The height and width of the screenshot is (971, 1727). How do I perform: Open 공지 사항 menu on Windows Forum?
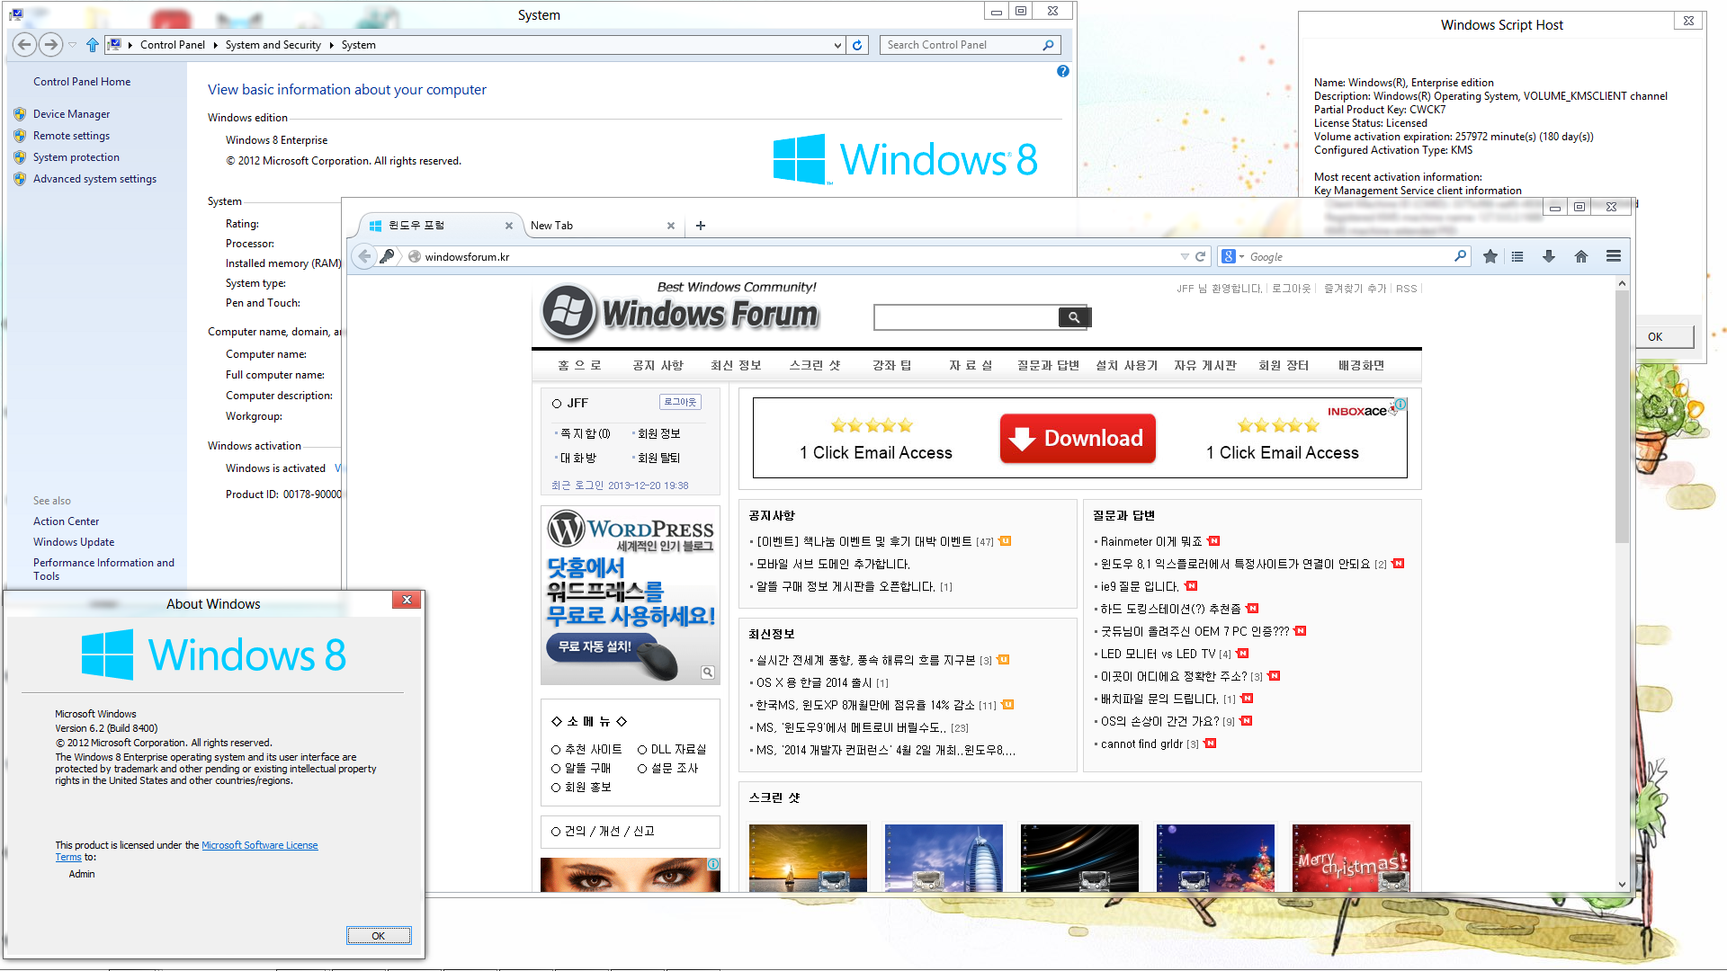658,365
